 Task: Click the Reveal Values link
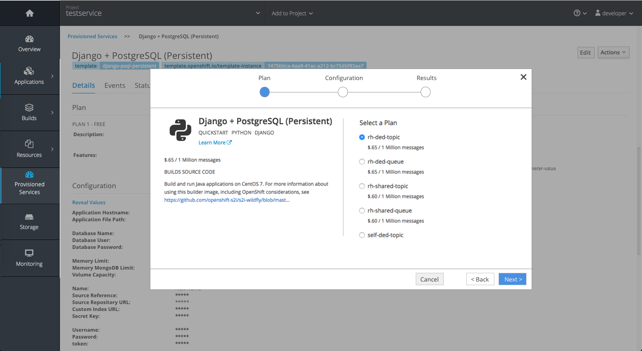click(x=89, y=202)
